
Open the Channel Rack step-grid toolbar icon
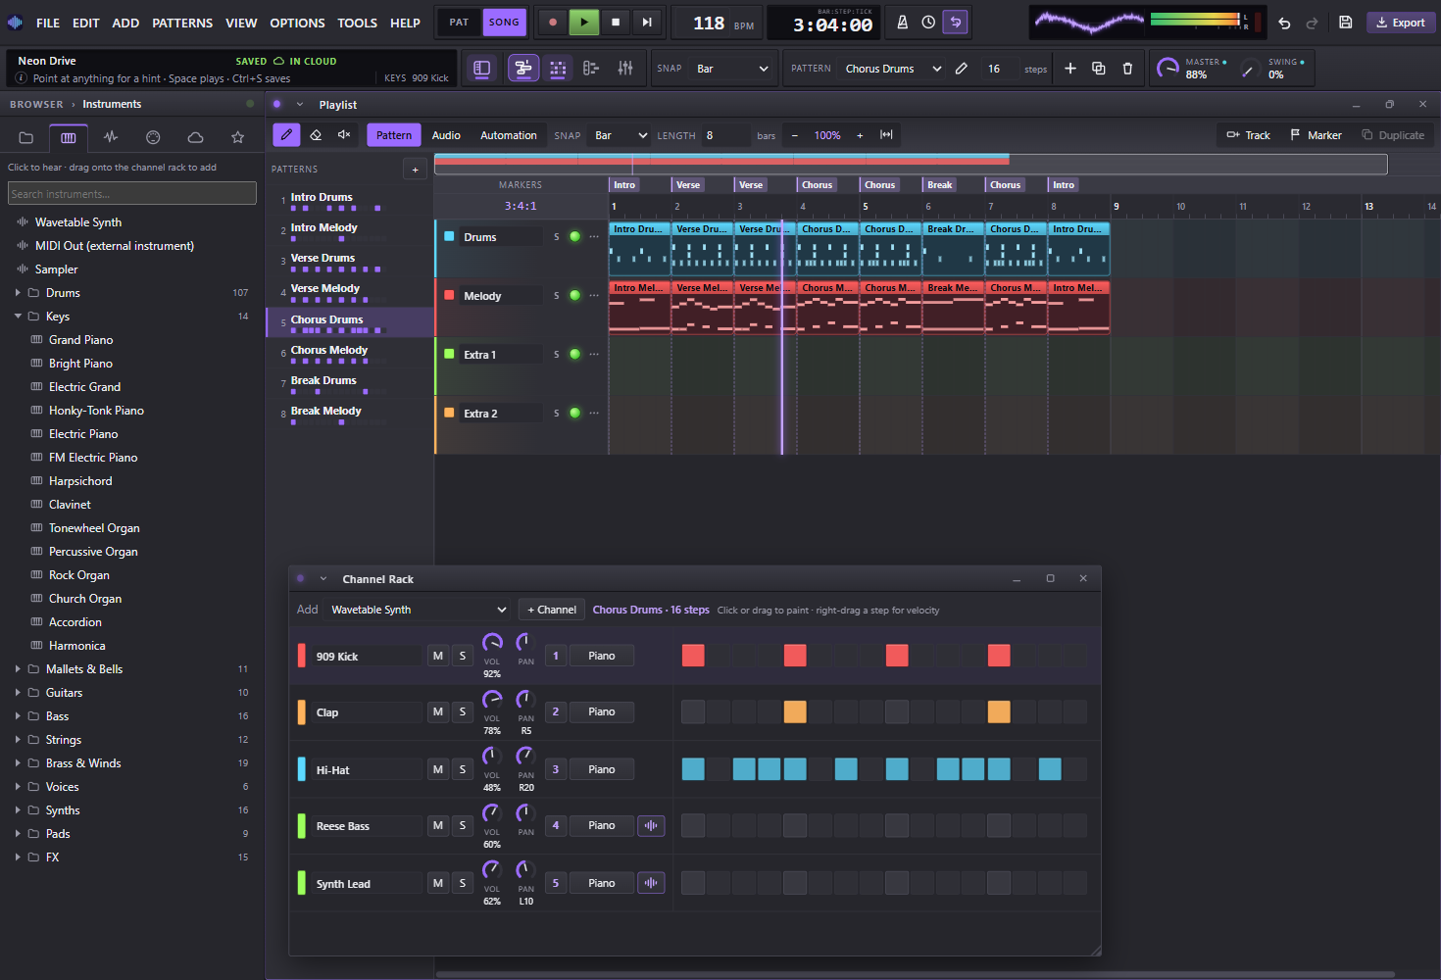click(558, 68)
